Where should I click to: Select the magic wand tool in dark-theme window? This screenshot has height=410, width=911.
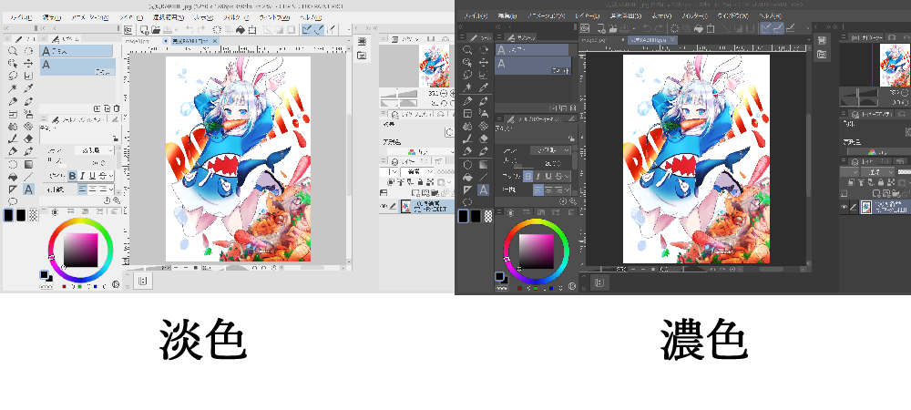tap(467, 87)
